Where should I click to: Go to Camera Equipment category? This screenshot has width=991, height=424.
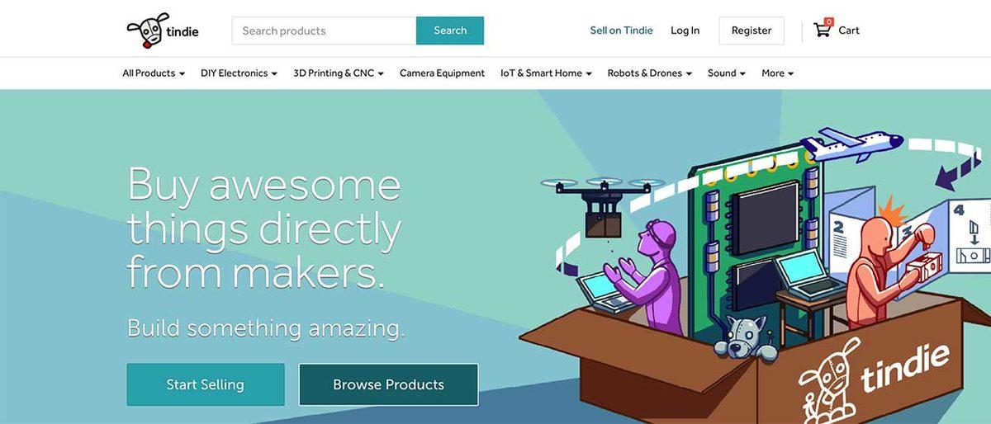[442, 73]
